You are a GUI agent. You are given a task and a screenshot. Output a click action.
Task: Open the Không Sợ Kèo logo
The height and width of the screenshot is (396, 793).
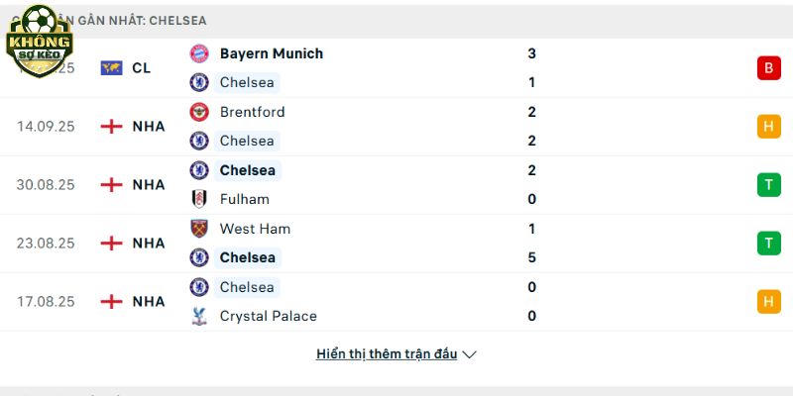pyautogui.click(x=40, y=41)
